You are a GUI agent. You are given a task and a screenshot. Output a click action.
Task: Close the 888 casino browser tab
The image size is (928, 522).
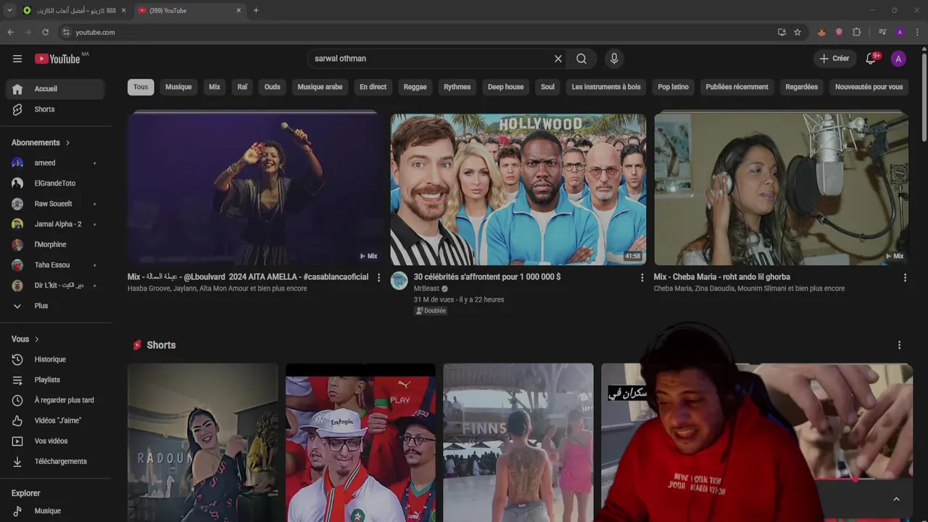[123, 10]
